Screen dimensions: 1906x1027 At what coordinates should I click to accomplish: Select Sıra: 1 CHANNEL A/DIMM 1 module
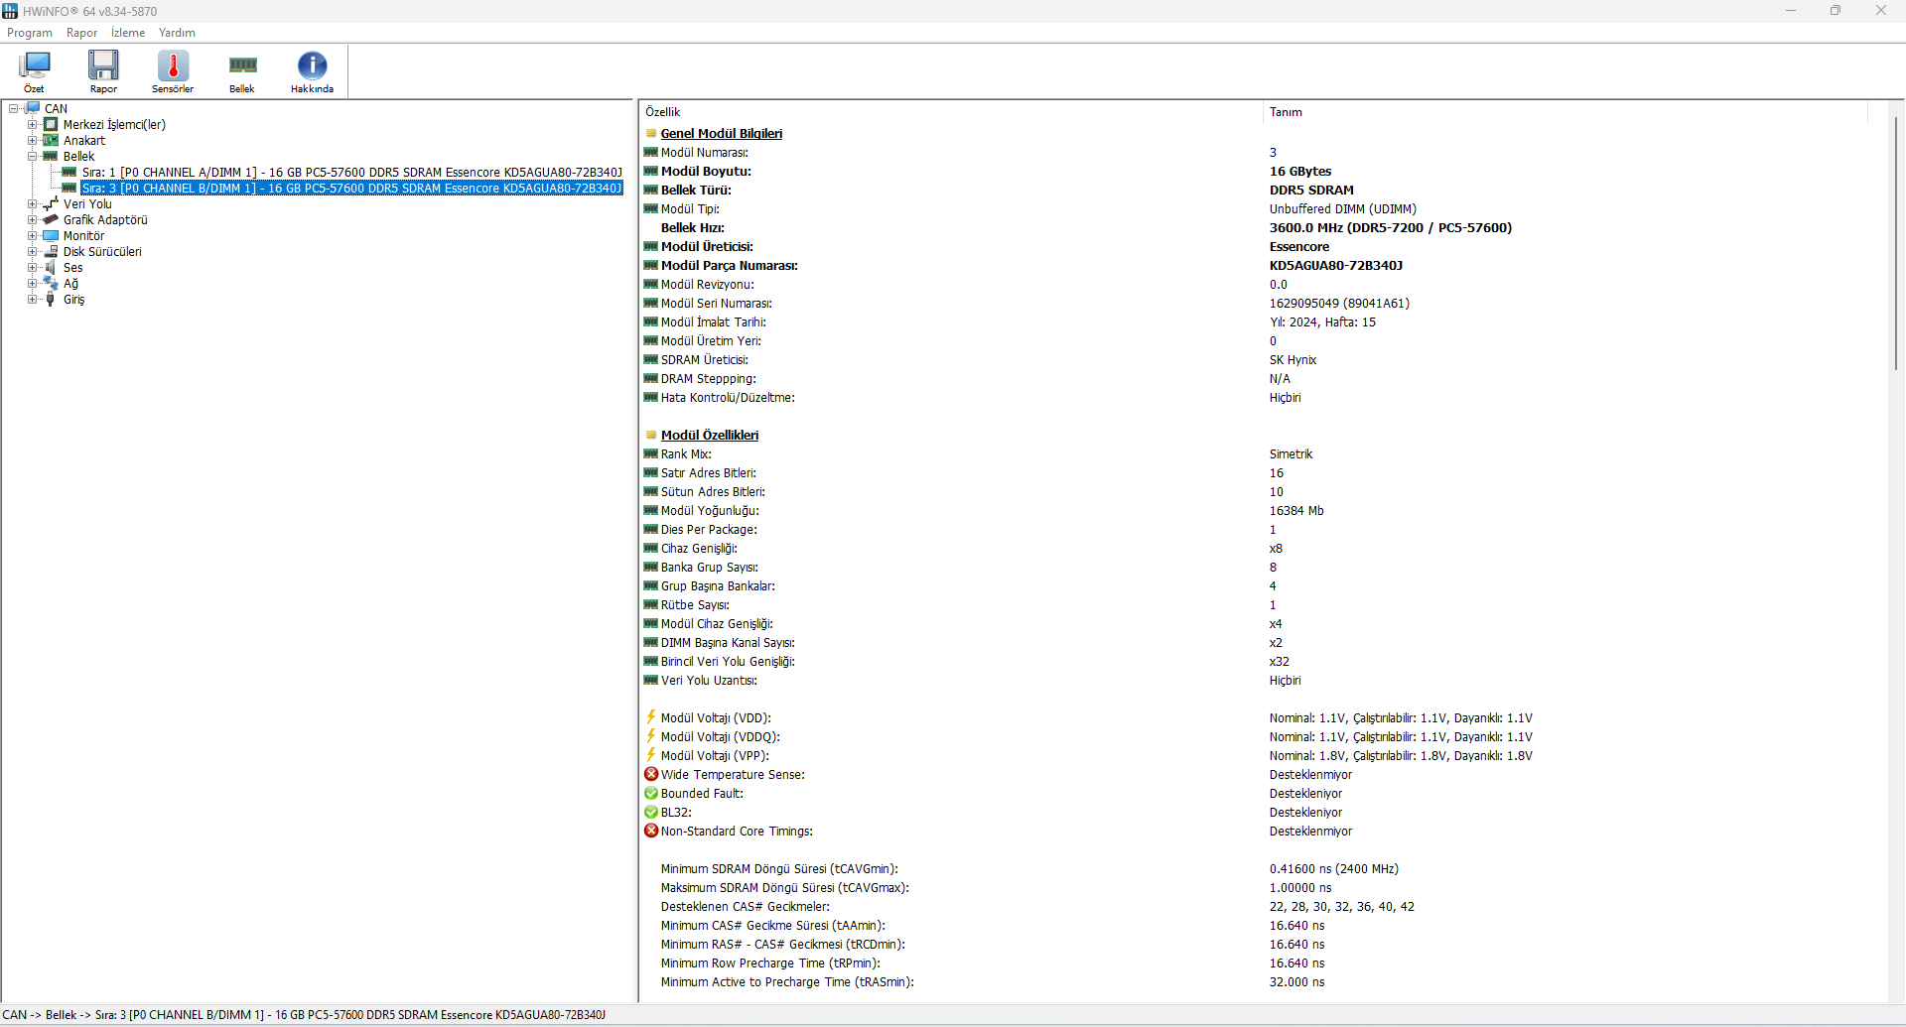point(351,172)
